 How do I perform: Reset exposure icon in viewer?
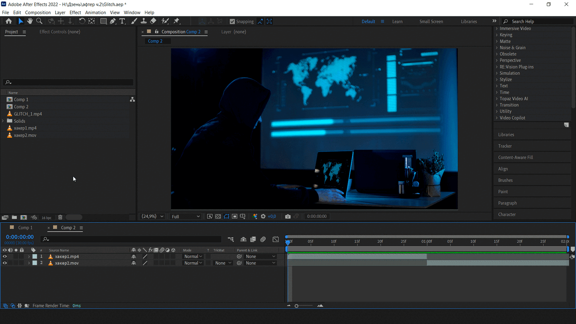click(263, 216)
